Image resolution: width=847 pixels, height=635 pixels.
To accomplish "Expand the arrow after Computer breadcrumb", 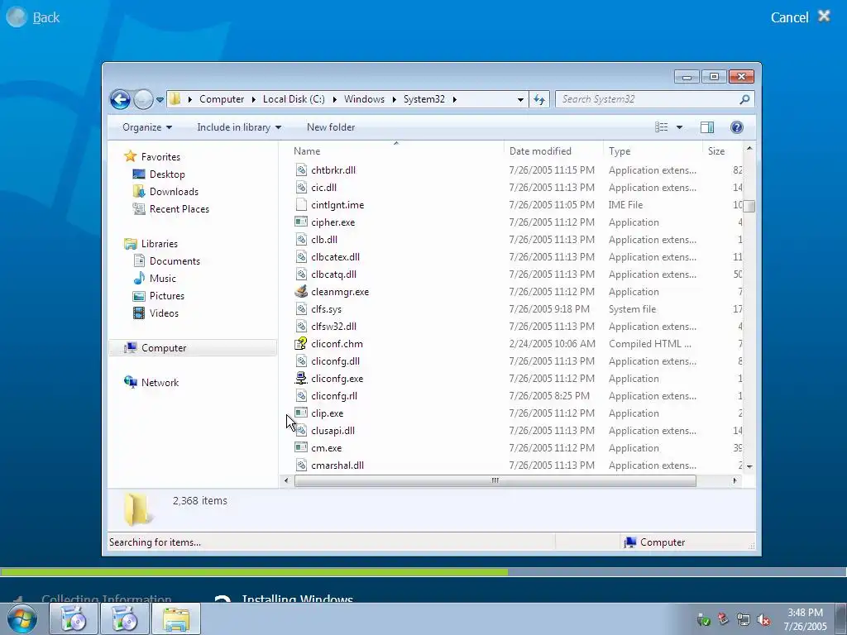I will [x=253, y=99].
